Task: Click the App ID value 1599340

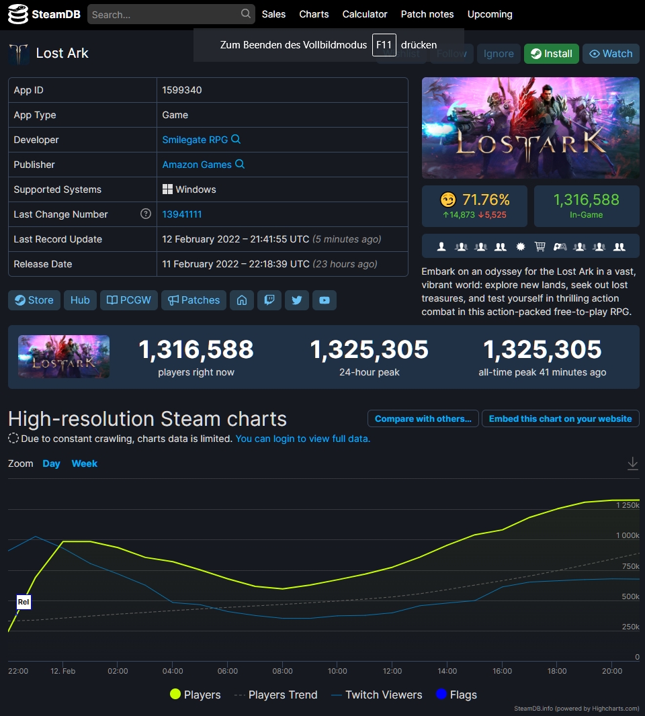Action: point(182,90)
